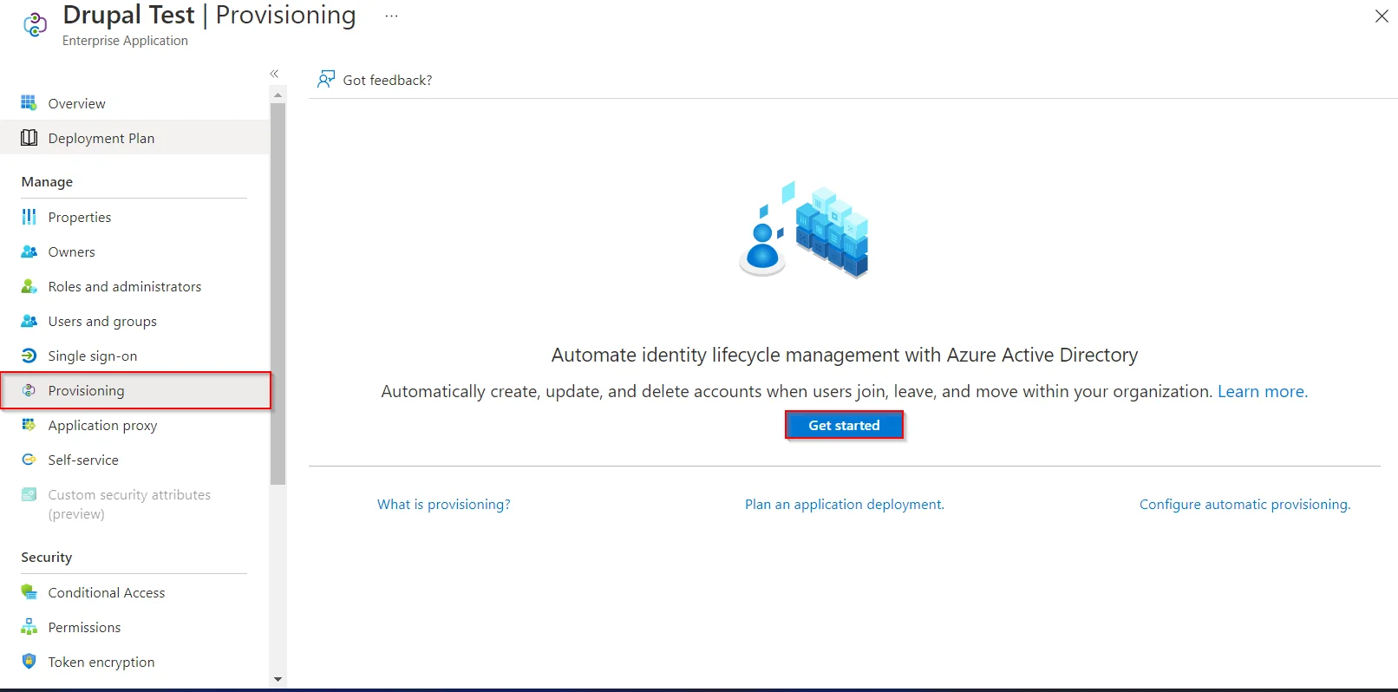Click the Owners people icon

coord(29,251)
